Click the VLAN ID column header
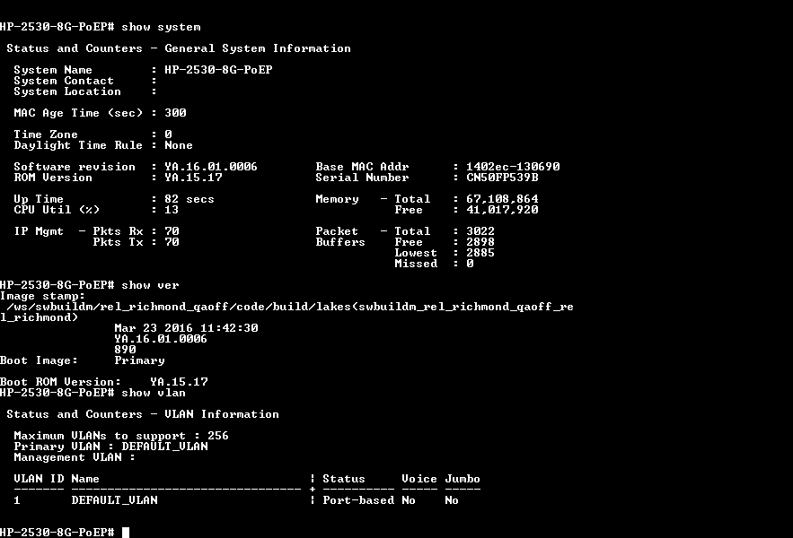Viewport: 793px width, 538px height. (x=39, y=479)
